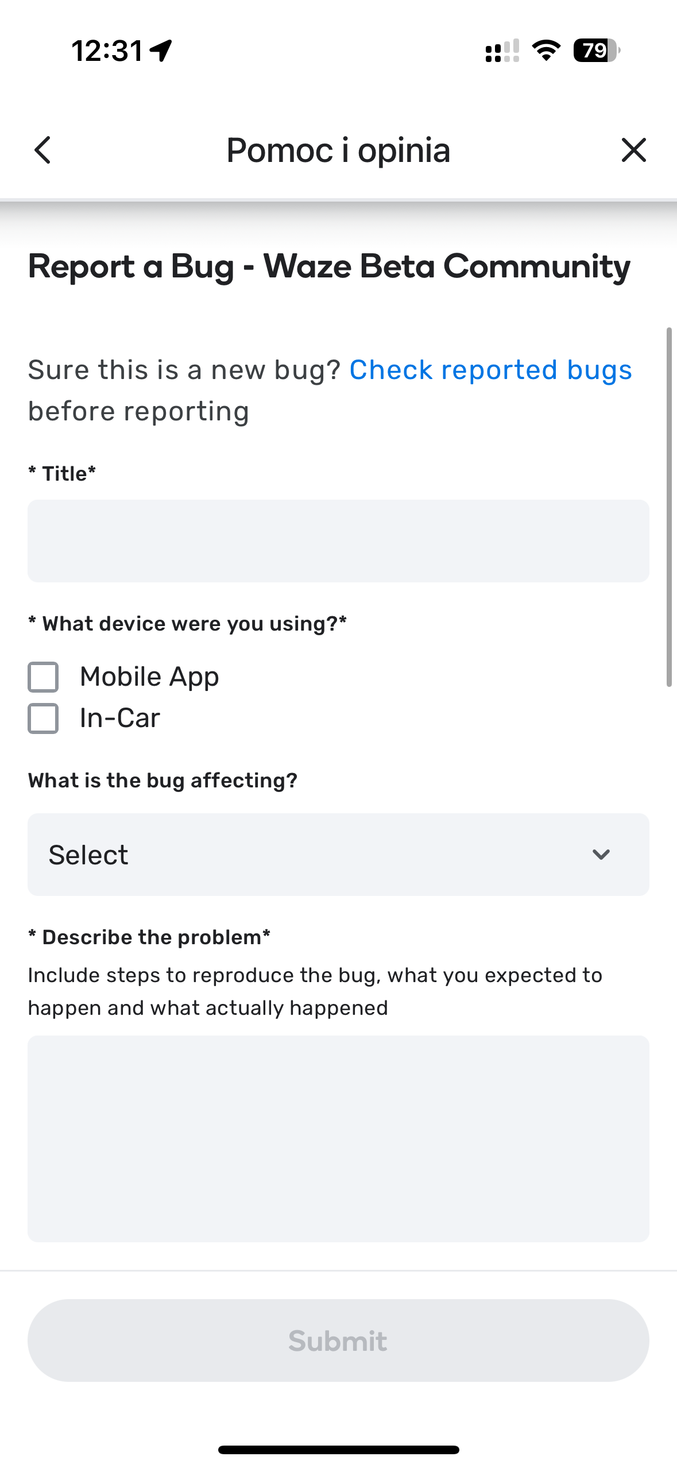677x1468 pixels.
Task: Focus the Title input field
Action: [338, 541]
